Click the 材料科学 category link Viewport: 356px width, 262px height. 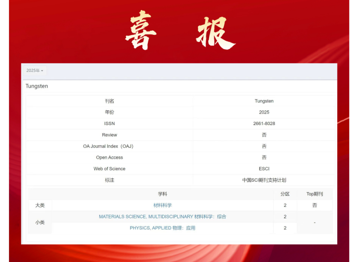[x=162, y=205]
